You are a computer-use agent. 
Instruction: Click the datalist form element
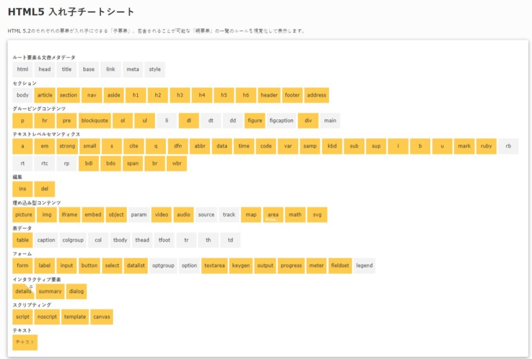[x=135, y=265]
